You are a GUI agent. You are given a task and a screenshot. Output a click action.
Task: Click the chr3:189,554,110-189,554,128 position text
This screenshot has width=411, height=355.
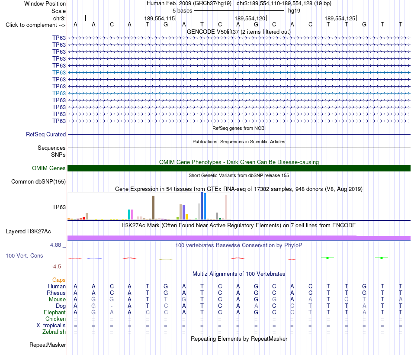(x=284, y=3)
